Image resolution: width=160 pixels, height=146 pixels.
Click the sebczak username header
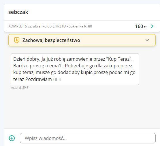[x=18, y=12]
